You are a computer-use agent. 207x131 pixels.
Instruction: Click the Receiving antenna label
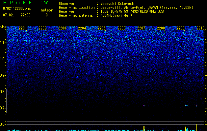(x=76, y=15)
